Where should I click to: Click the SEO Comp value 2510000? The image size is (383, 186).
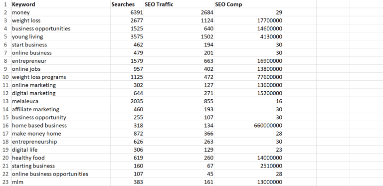click(248, 165)
